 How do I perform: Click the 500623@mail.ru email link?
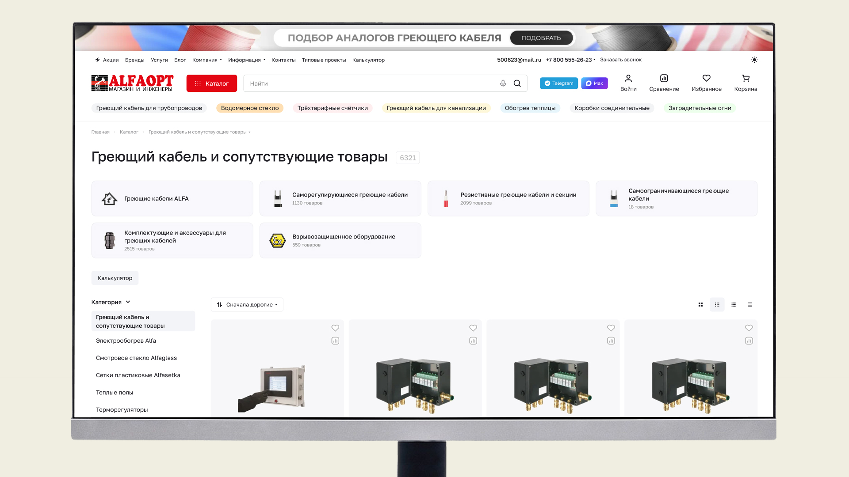(519, 60)
